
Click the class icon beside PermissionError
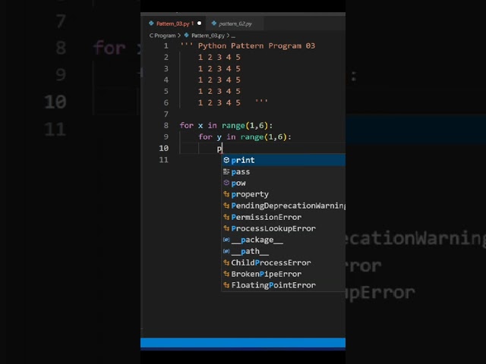pos(226,217)
